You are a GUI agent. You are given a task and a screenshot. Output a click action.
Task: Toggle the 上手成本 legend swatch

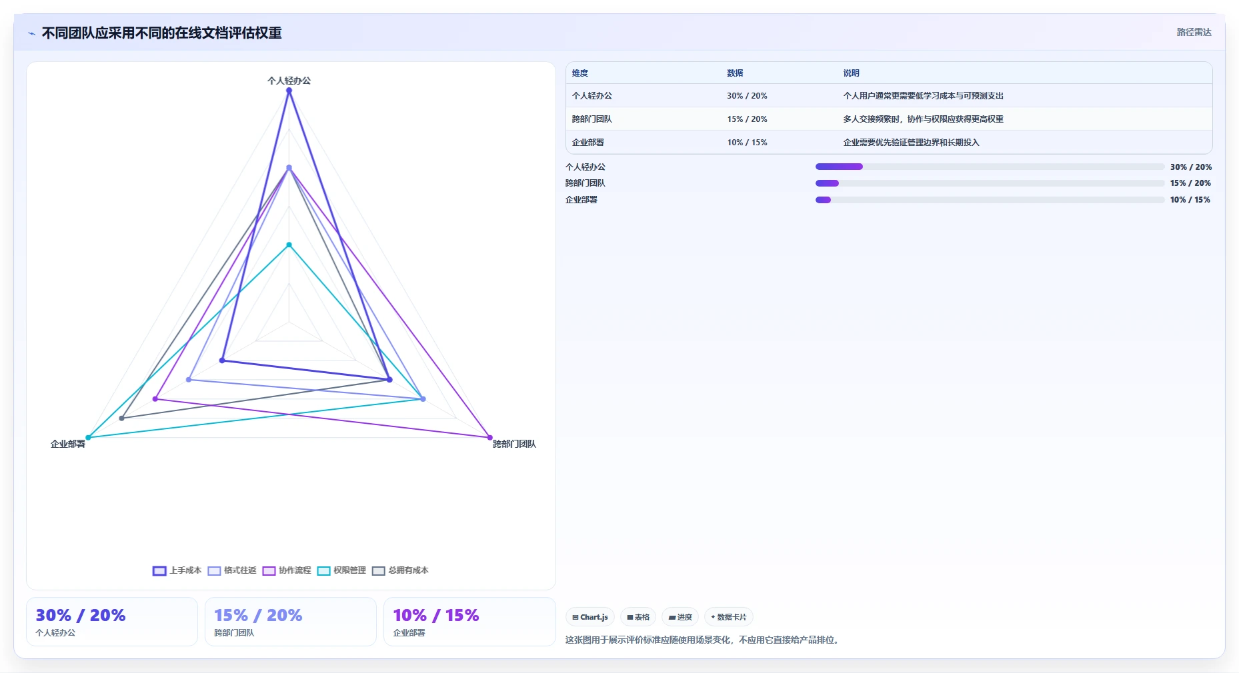[159, 571]
